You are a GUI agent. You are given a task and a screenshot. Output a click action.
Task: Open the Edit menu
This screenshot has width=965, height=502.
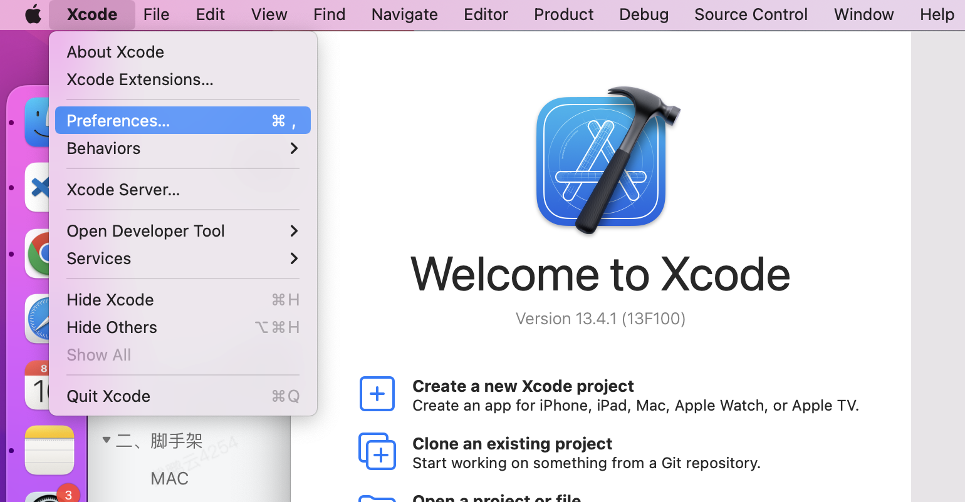(210, 14)
